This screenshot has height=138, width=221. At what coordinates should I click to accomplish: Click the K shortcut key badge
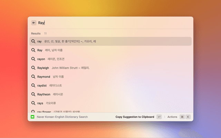188,117
